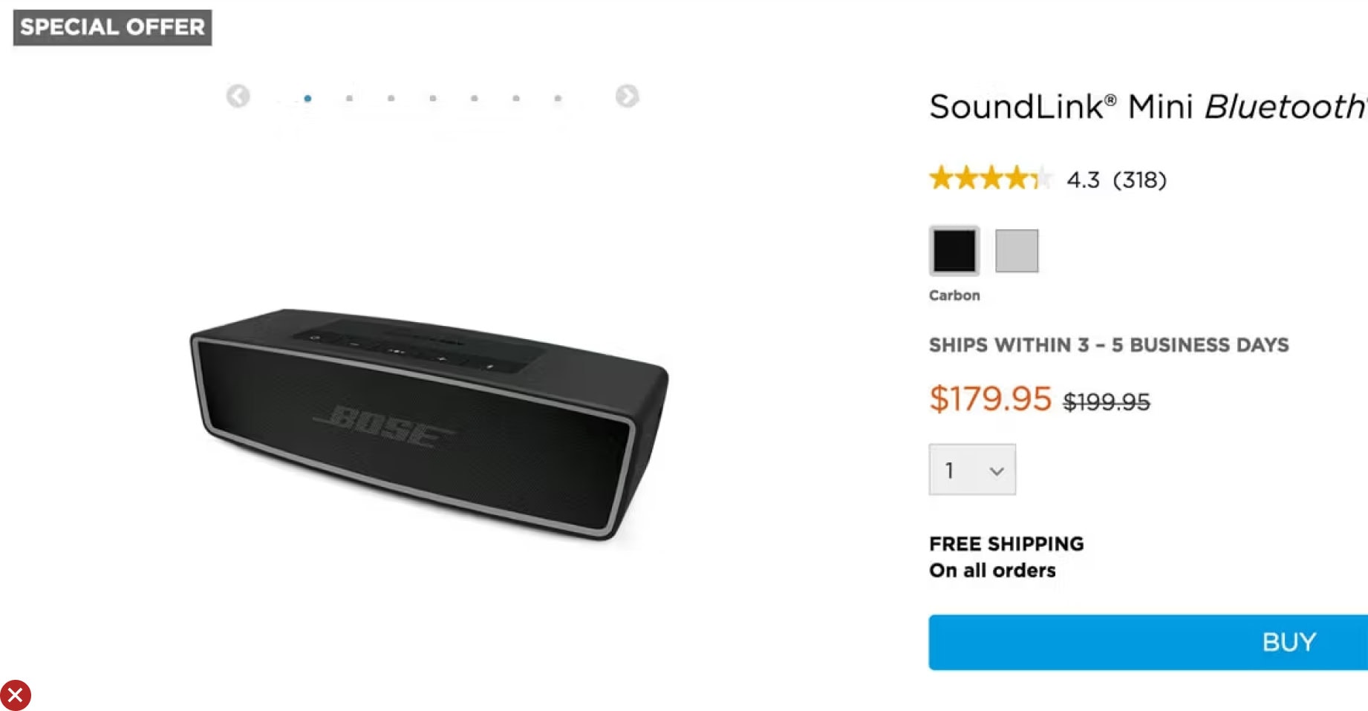Click the SPECIAL OFFER badge
Viewport: 1368px width, 711px height.
pyautogui.click(x=113, y=27)
